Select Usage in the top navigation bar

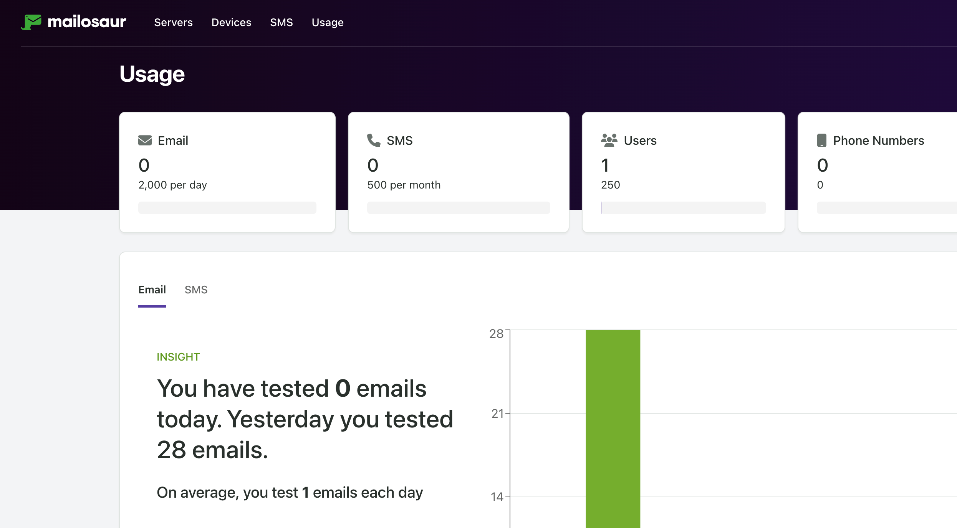point(328,23)
